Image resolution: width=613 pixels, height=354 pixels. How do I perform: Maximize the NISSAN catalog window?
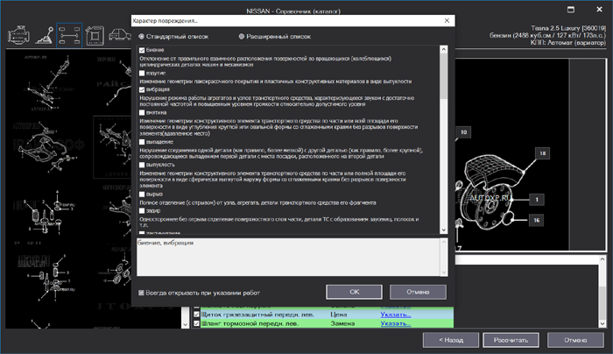pos(571,10)
